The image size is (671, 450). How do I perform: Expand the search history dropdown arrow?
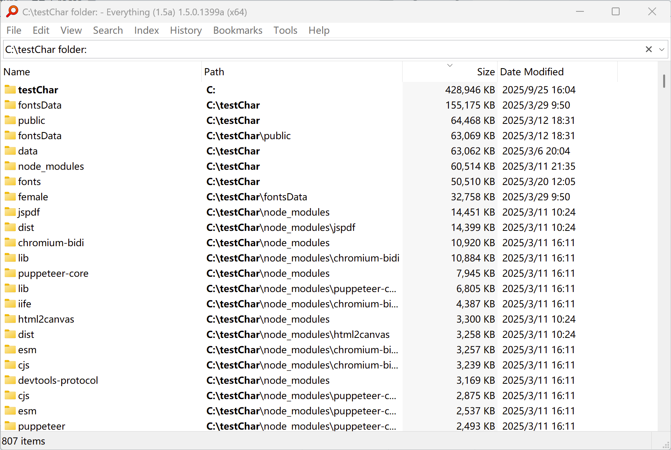coord(662,49)
